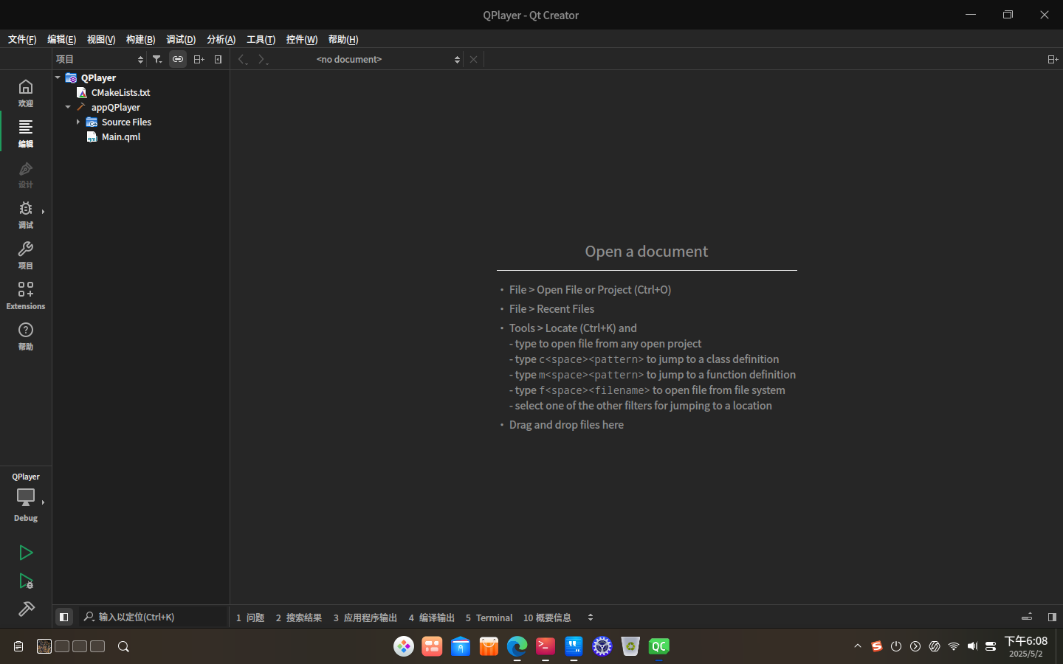Viewport: 1063px width, 664px height.
Task: Open the 调试(D) menu
Action: click(181, 39)
